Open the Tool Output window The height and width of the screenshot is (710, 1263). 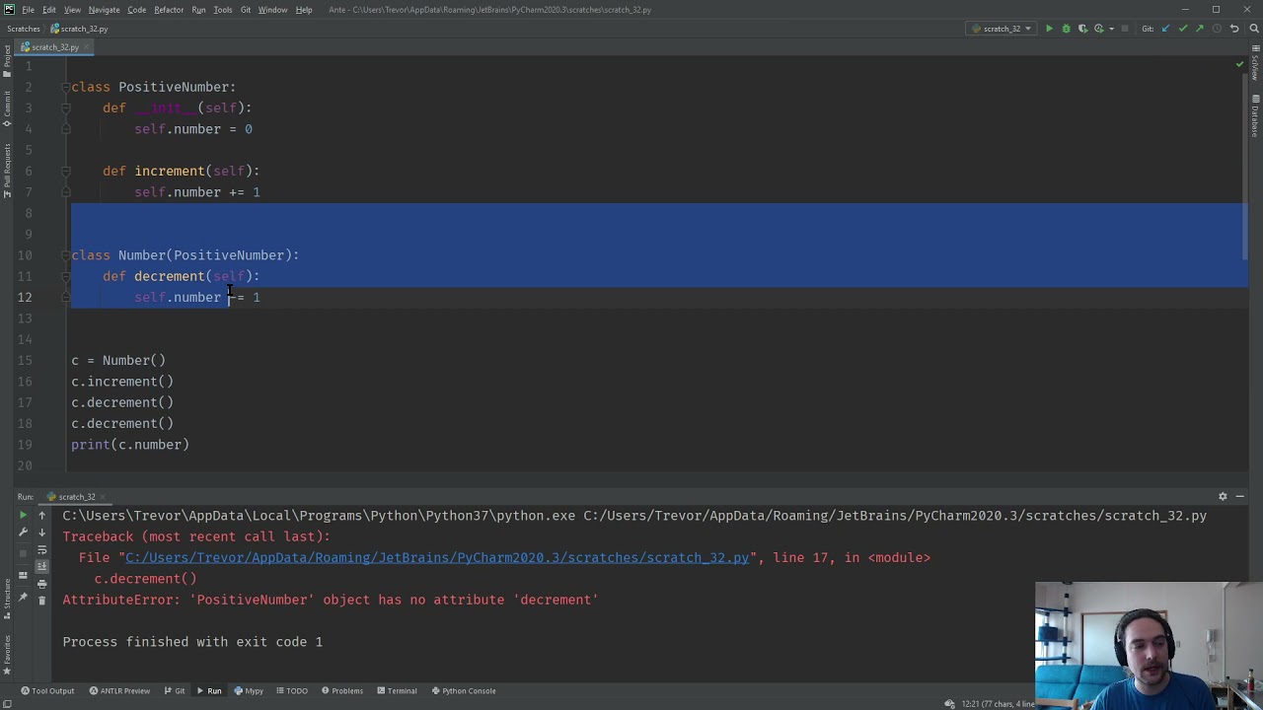(x=47, y=690)
